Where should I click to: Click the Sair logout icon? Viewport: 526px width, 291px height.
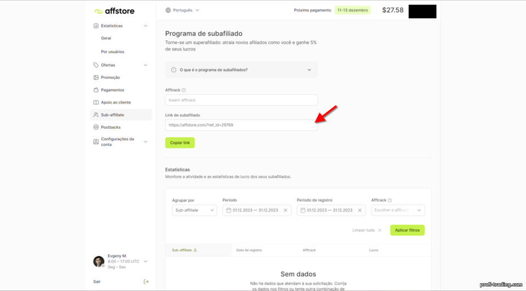(x=146, y=282)
